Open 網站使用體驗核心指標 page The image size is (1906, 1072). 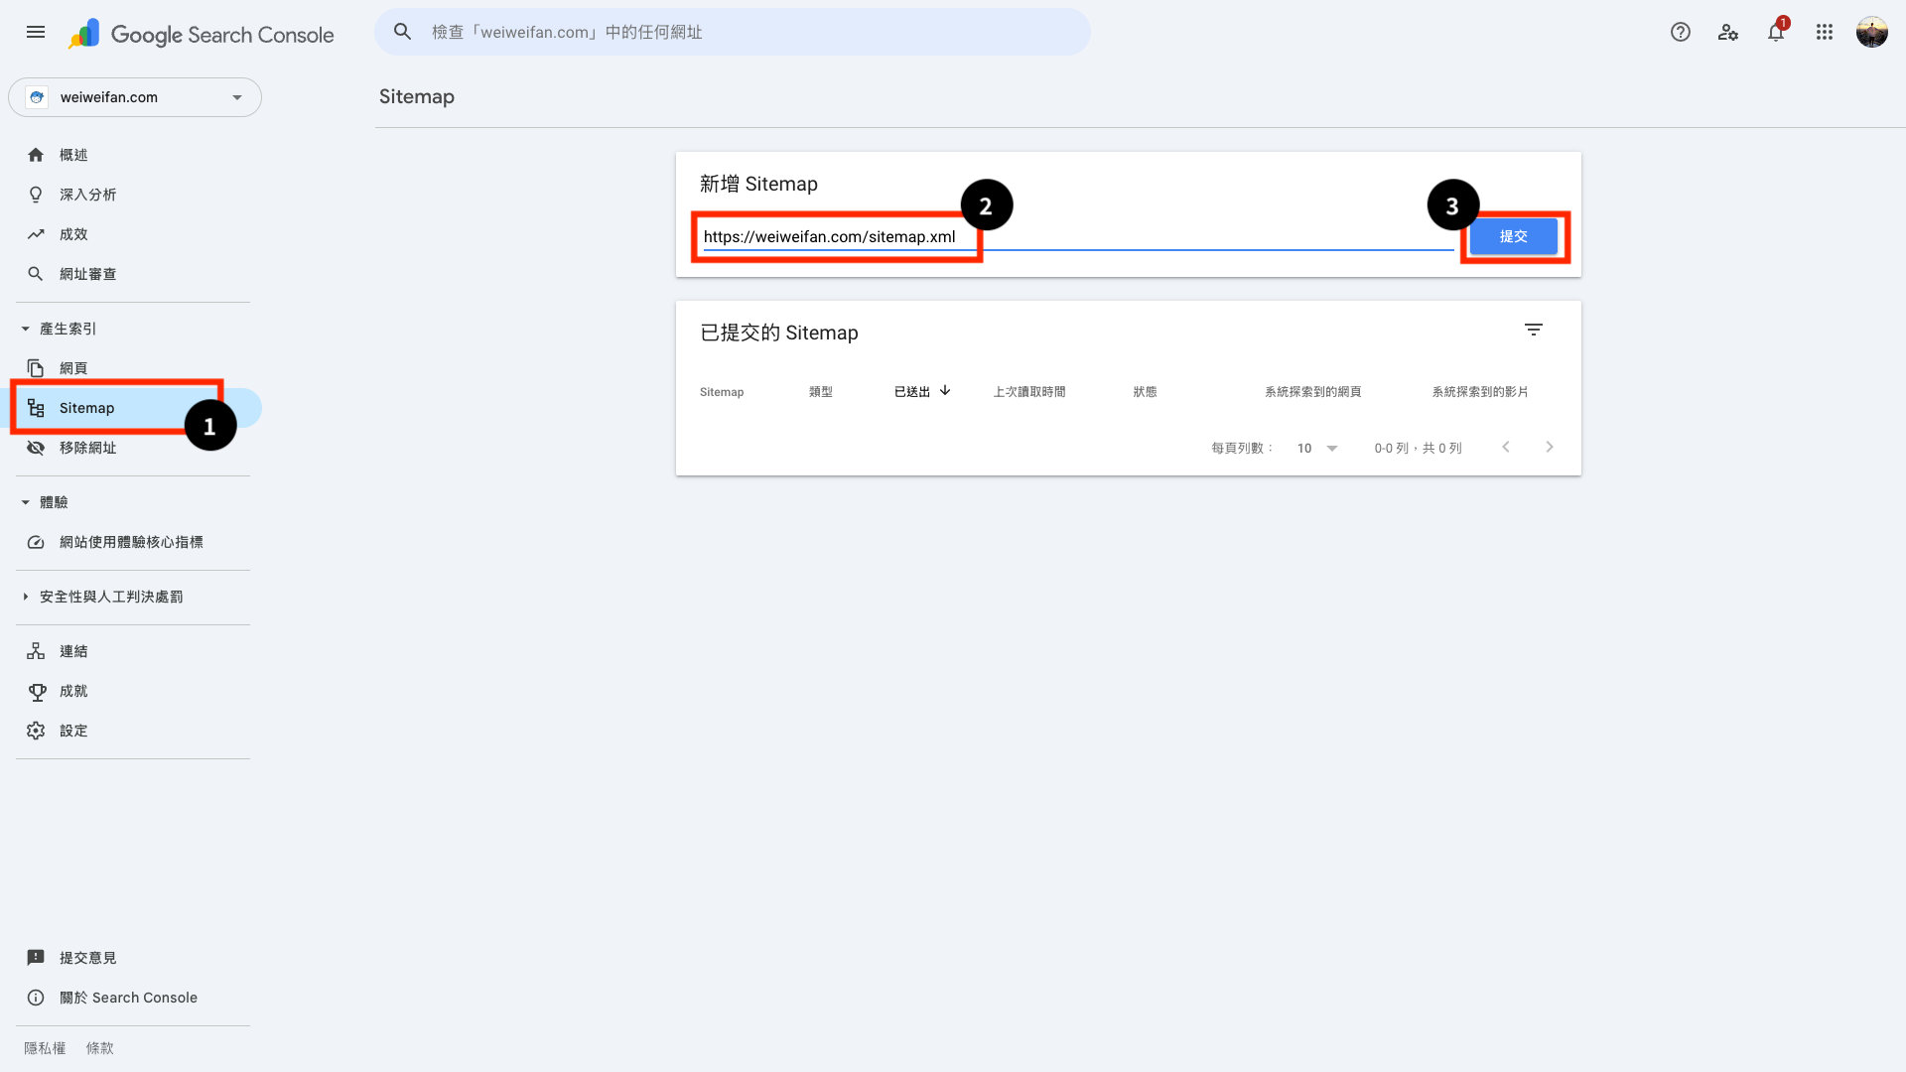pyautogui.click(x=131, y=542)
